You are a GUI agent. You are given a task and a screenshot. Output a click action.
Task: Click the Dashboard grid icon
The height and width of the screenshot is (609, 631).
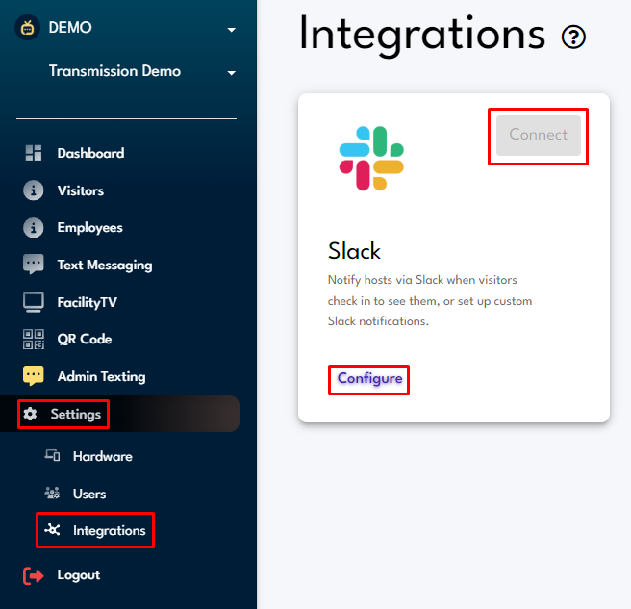coord(34,153)
